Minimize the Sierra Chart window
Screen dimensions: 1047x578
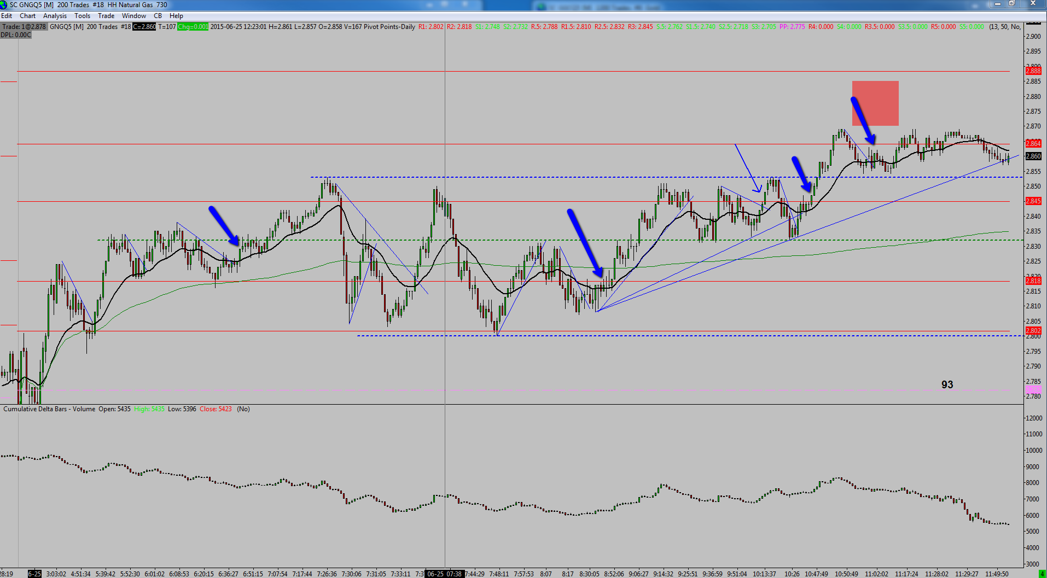pyautogui.click(x=997, y=4)
